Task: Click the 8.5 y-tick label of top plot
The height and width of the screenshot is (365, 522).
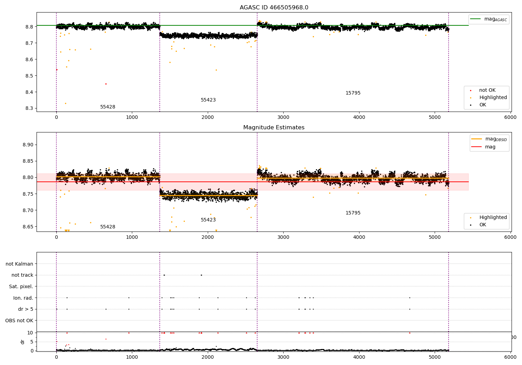Action: pyautogui.click(x=29, y=76)
